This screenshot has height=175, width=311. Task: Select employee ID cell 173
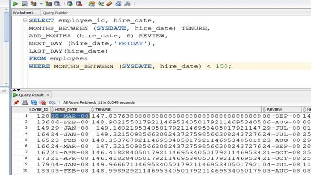point(40,158)
